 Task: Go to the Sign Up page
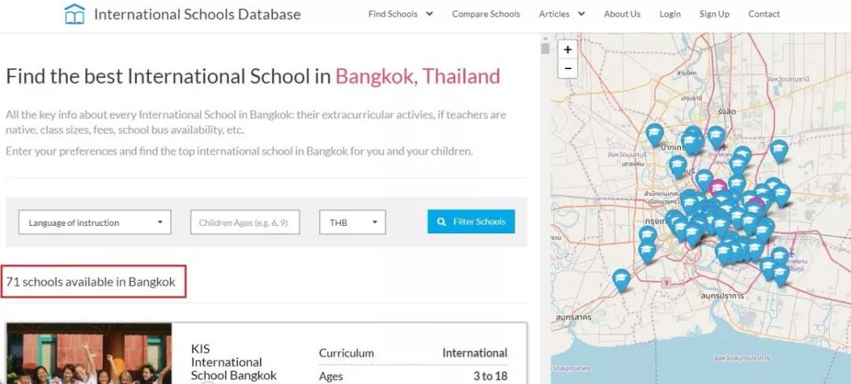[x=714, y=14]
